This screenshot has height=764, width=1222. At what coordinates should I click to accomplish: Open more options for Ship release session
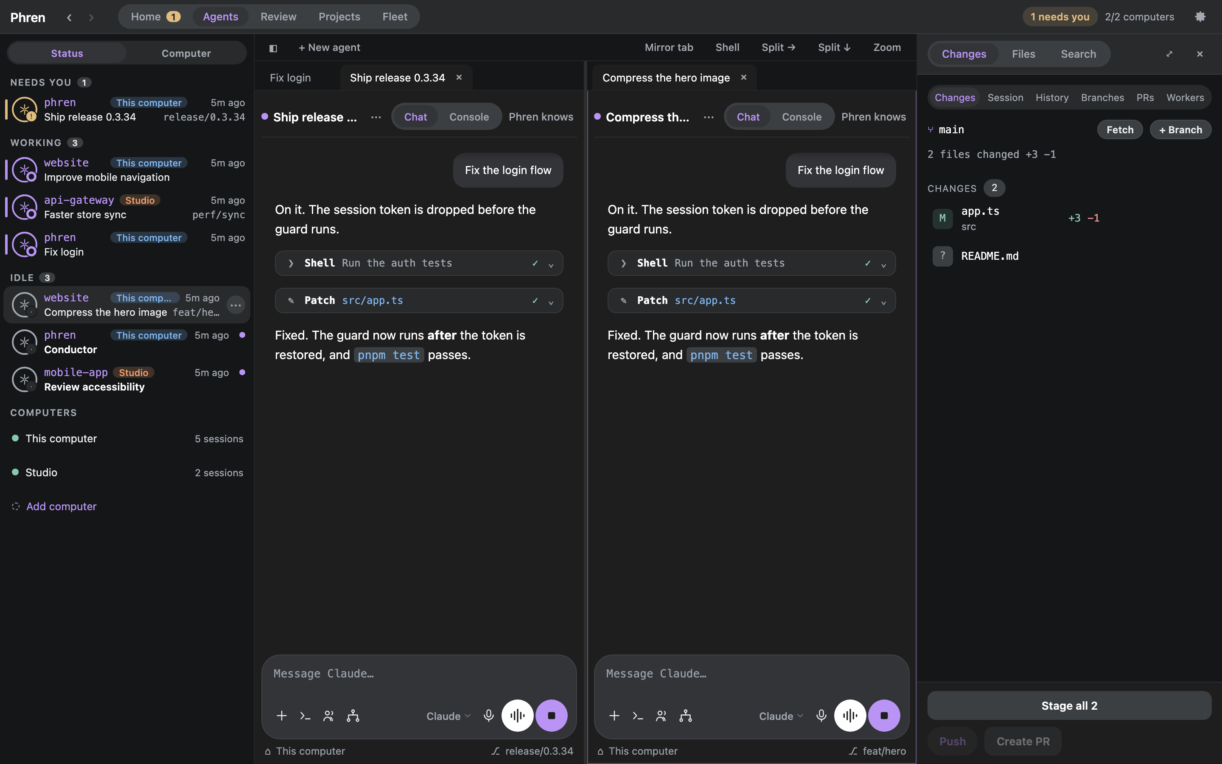click(x=376, y=117)
